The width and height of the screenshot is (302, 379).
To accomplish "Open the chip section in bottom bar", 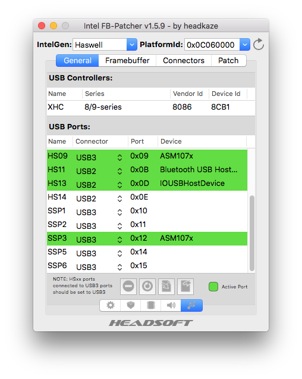I will coord(150,305).
